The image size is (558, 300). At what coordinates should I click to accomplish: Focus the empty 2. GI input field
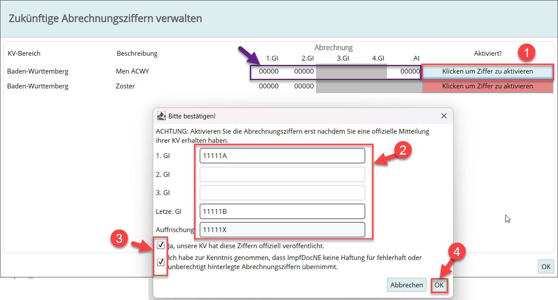tap(282, 174)
